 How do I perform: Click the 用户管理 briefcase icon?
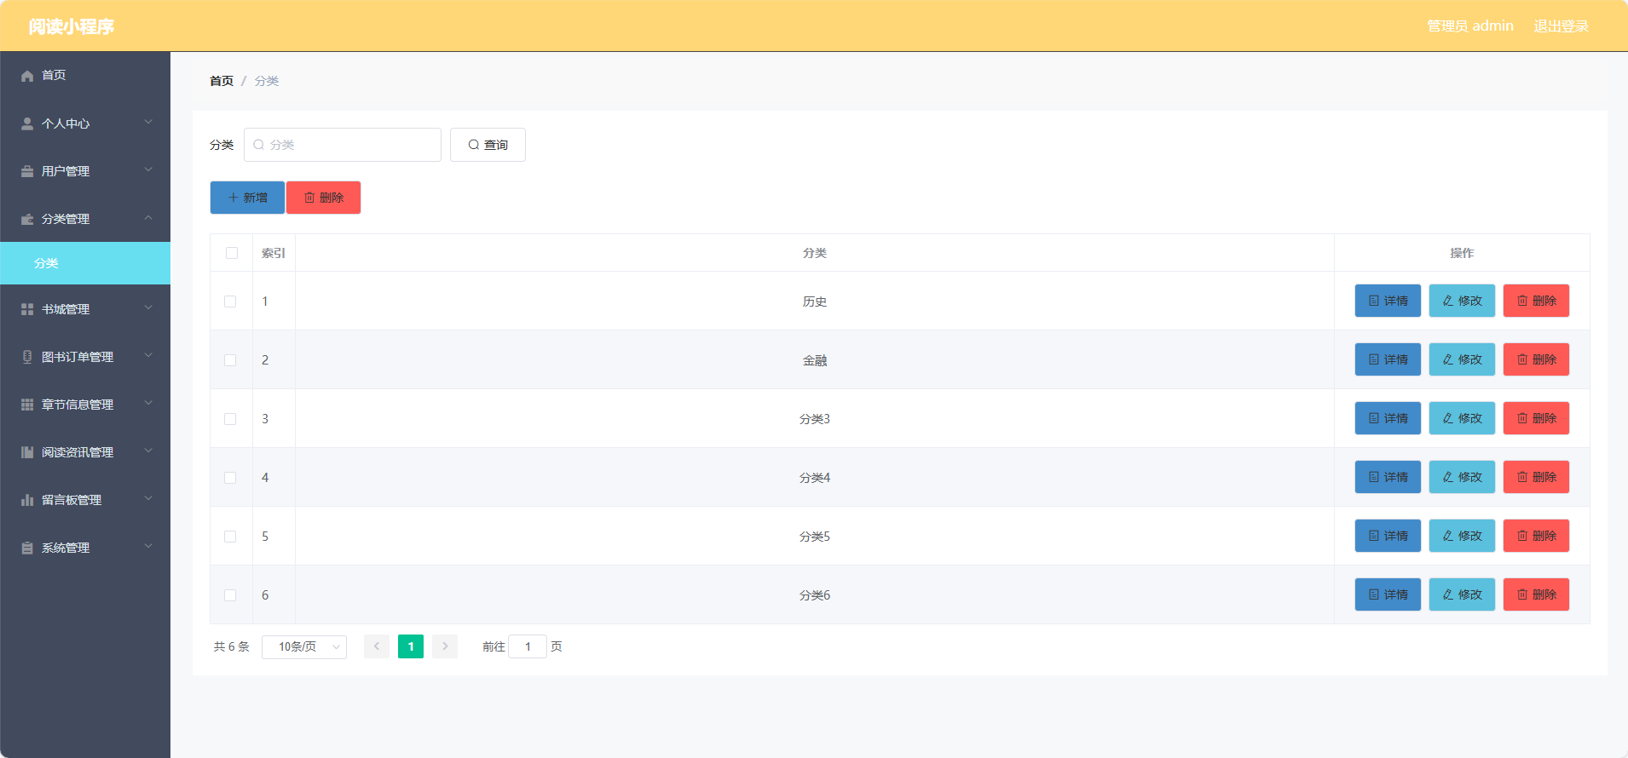pyautogui.click(x=27, y=171)
